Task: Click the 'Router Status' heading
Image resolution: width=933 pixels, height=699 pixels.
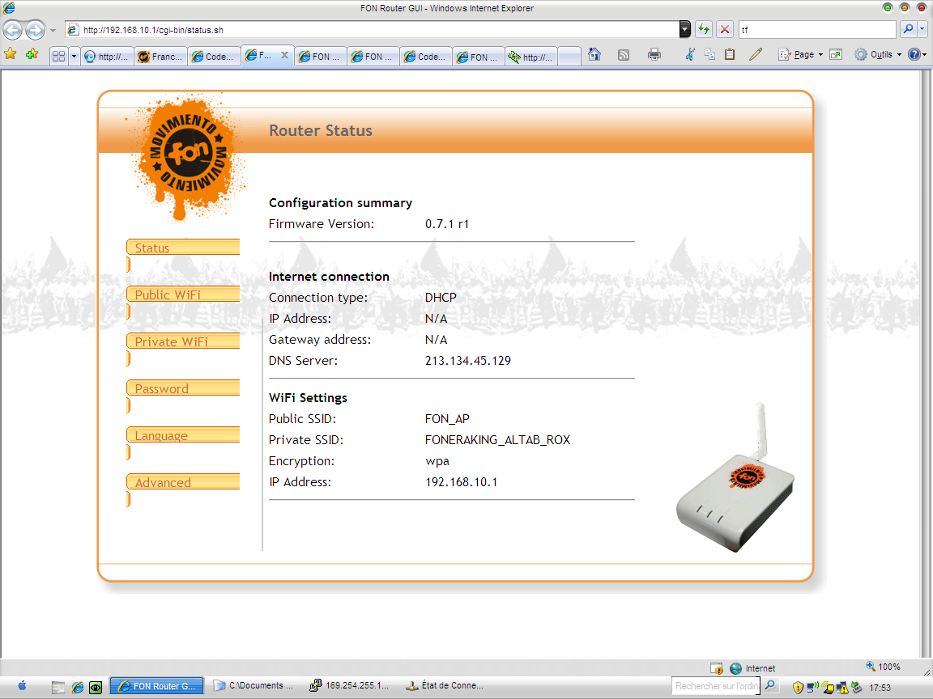Action: pyautogui.click(x=321, y=130)
